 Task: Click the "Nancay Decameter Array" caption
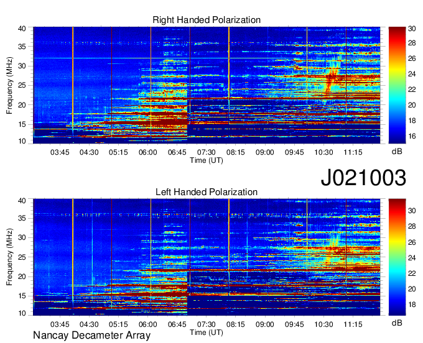pyautogui.click(x=91, y=336)
